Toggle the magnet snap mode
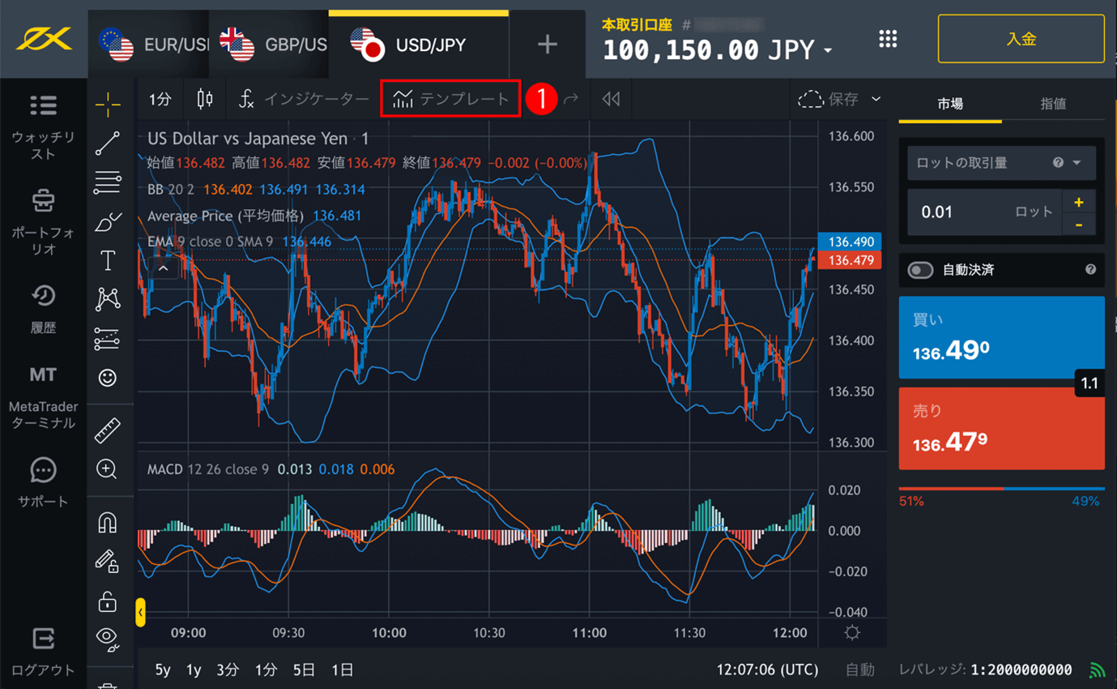Screen dimensions: 1117x689 pyautogui.click(x=107, y=523)
